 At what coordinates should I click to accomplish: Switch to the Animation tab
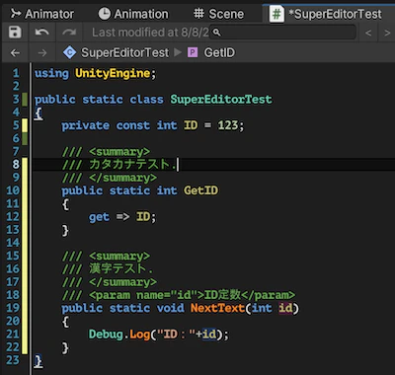click(x=133, y=14)
